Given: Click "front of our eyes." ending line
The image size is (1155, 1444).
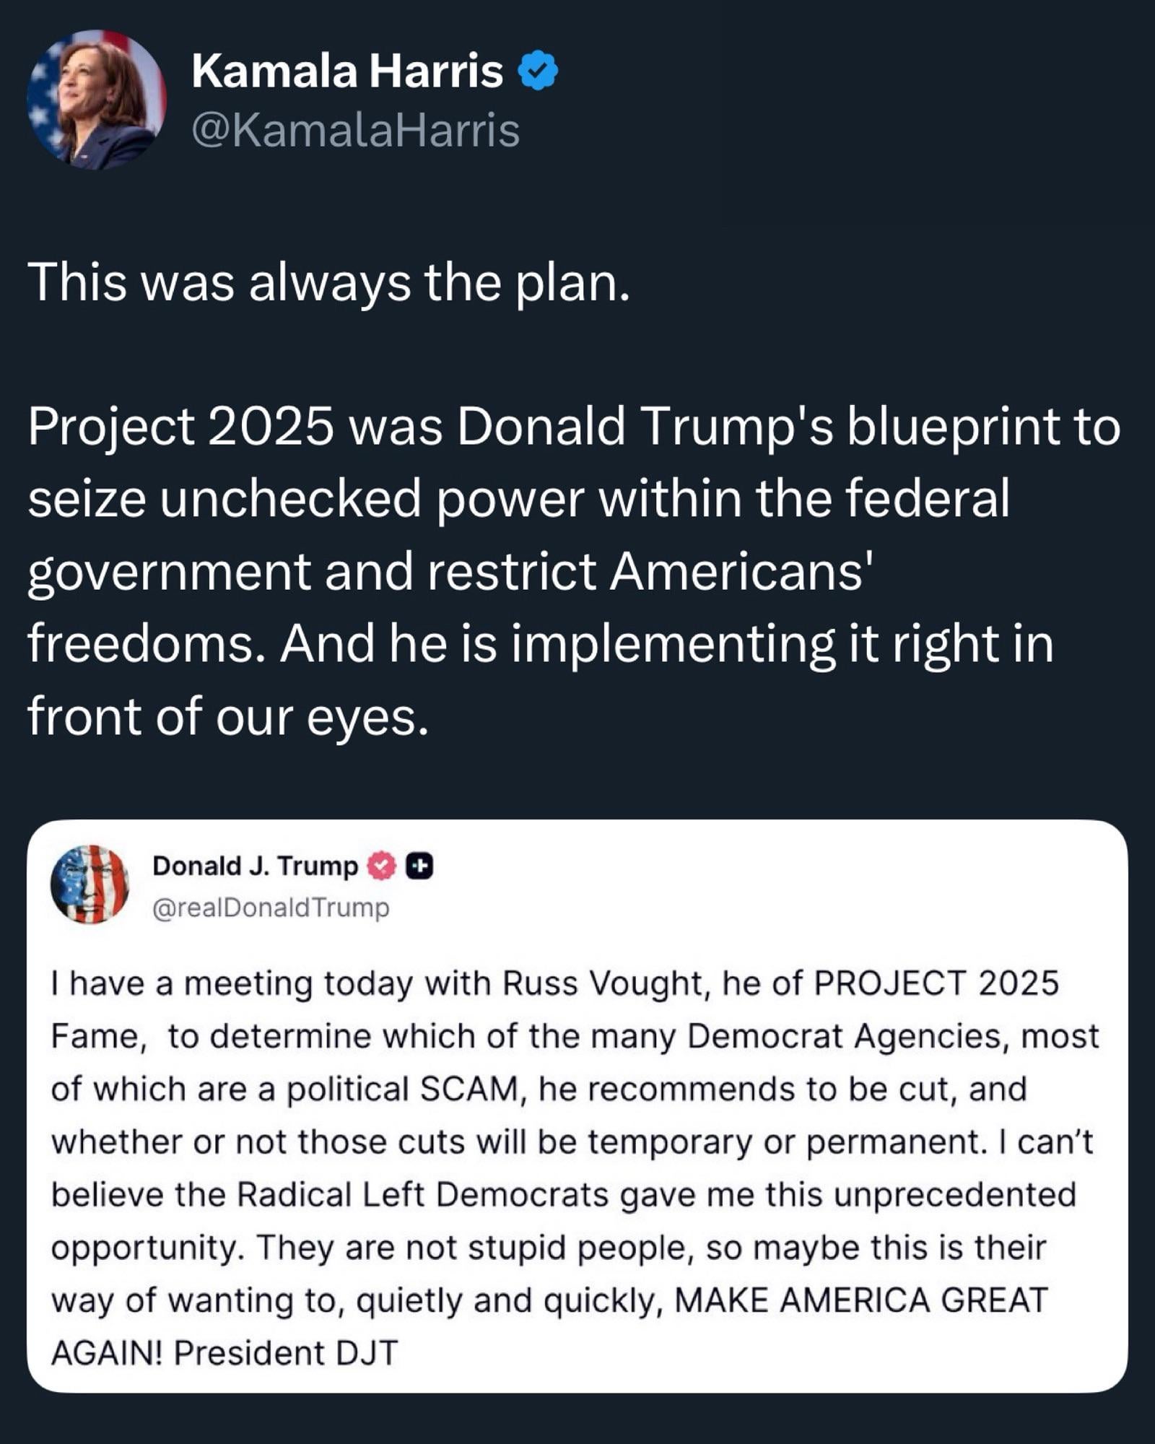Looking at the screenshot, I should (229, 717).
